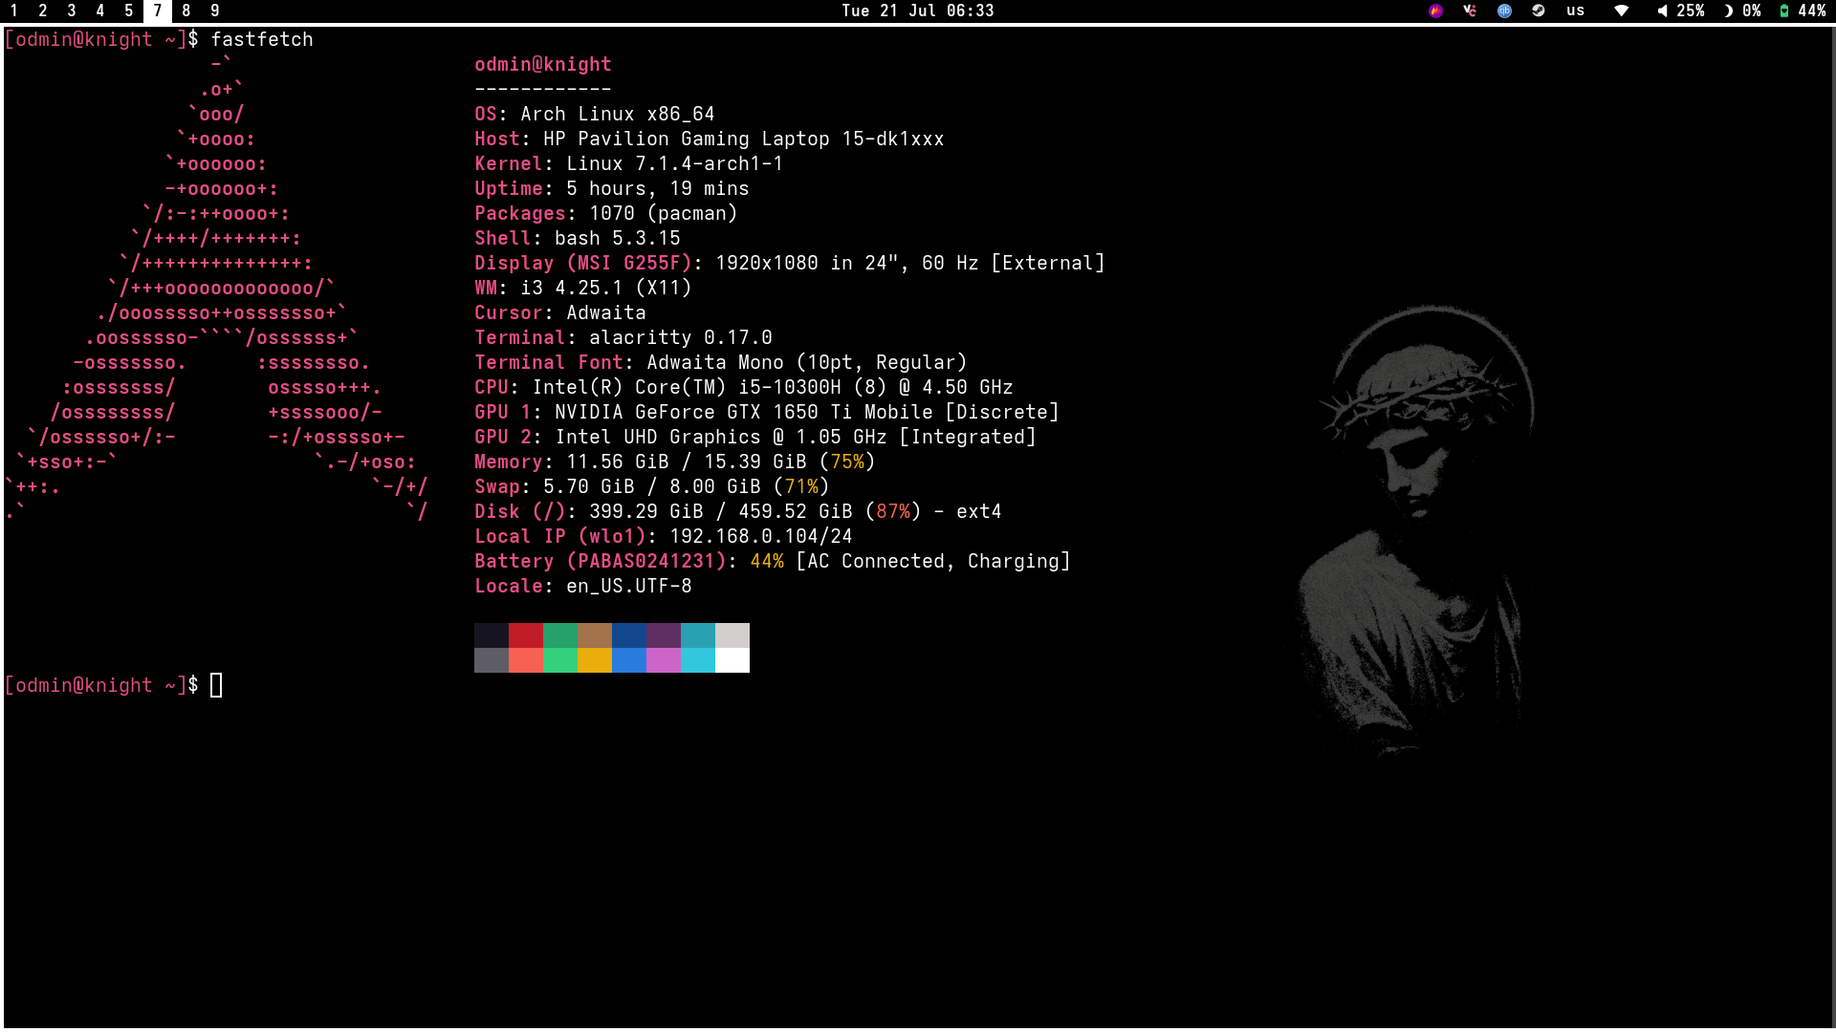
Task: Click the terminal cursor at the empty prompt
Action: pyautogui.click(x=216, y=685)
